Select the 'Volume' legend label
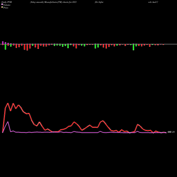Image resolution: width=177 pixels, height=177 pixels. click(7, 5)
